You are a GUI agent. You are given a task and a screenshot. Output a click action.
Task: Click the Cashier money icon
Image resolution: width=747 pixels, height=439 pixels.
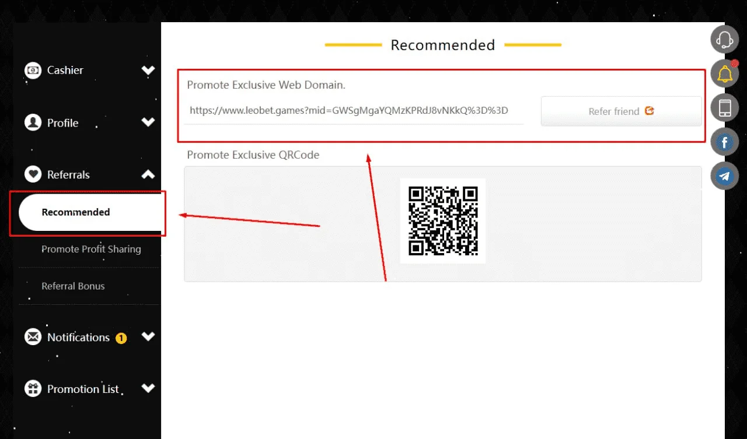33,71
